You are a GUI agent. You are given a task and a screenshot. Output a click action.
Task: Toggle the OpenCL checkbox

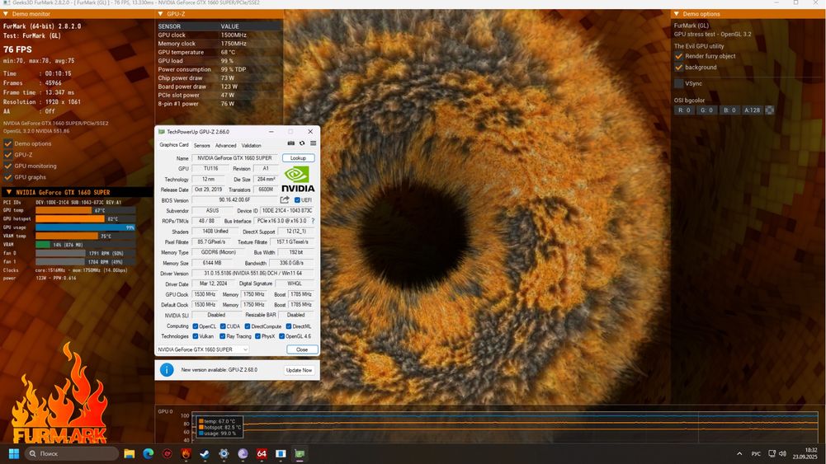point(196,326)
